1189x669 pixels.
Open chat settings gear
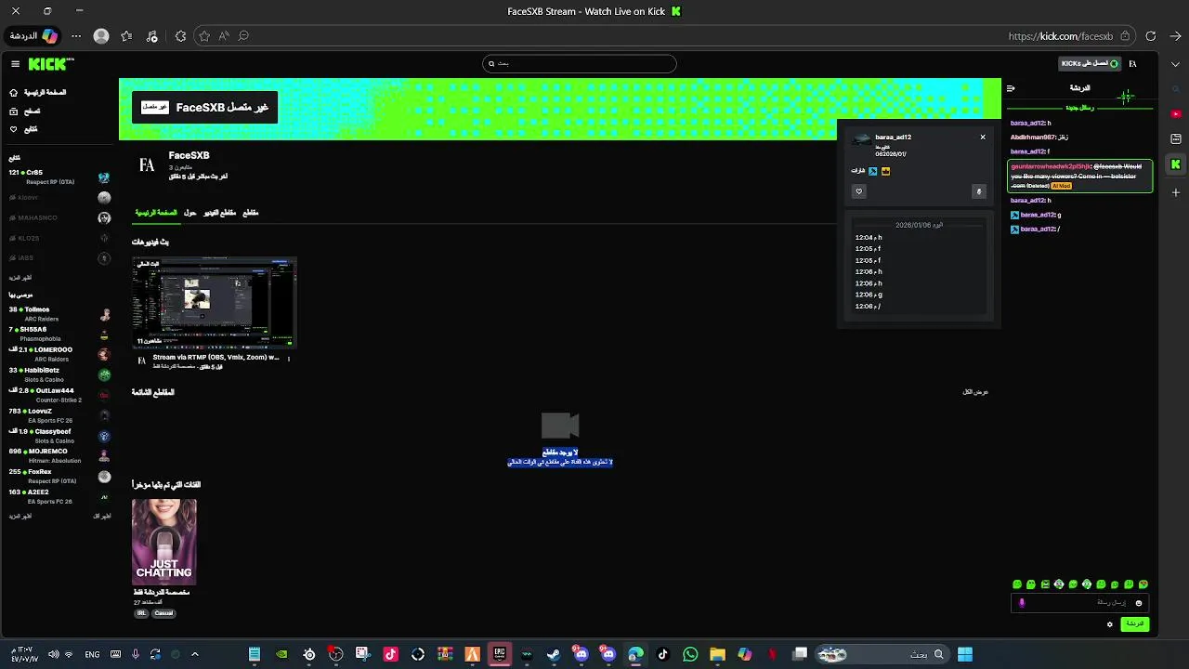click(x=1109, y=624)
